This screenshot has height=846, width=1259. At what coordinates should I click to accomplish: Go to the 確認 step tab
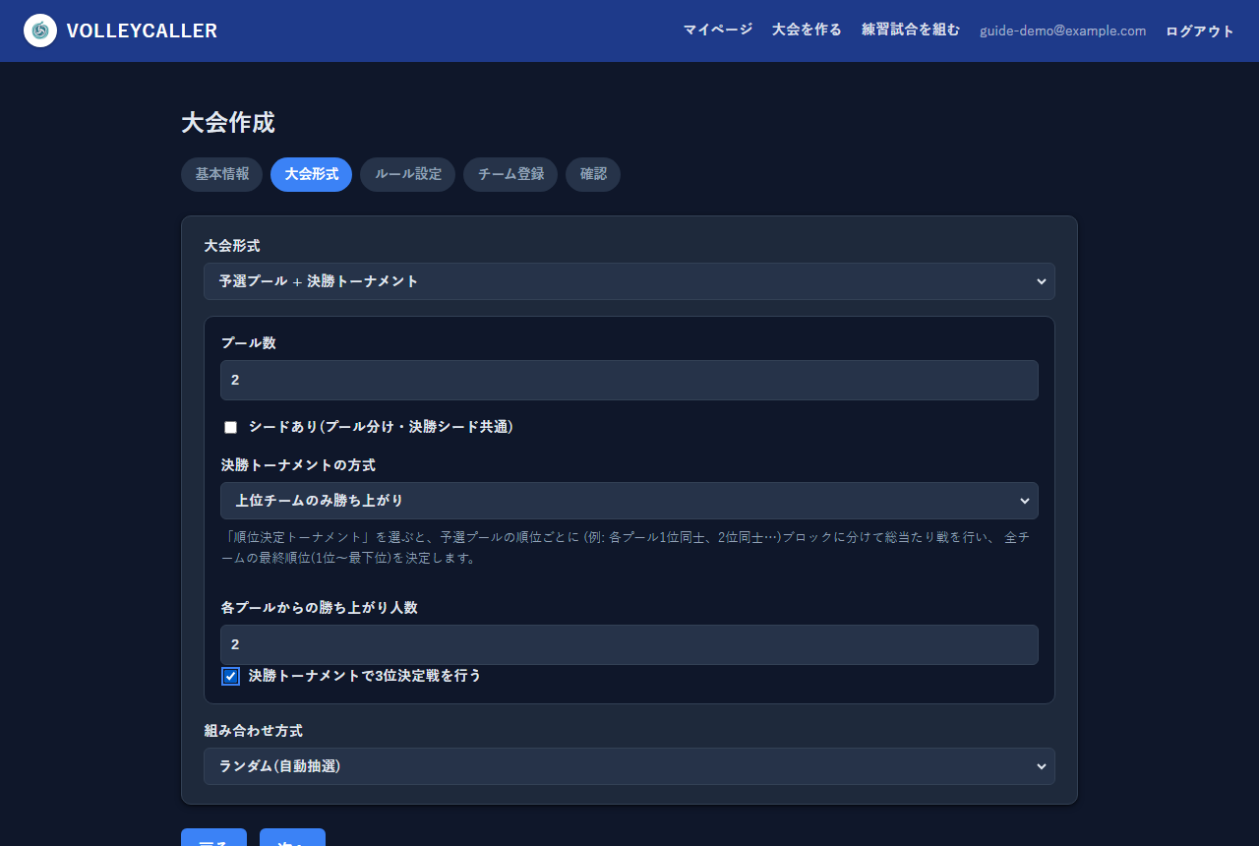[x=593, y=174]
